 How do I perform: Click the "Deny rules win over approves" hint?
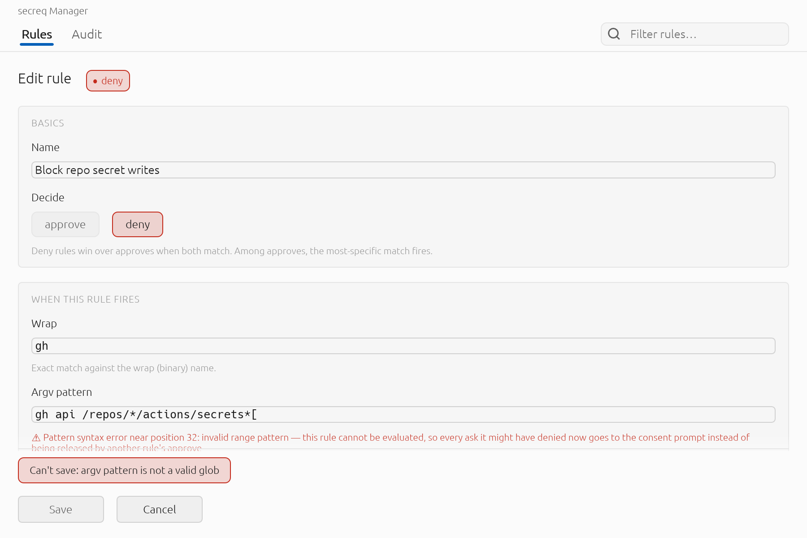[232, 251]
